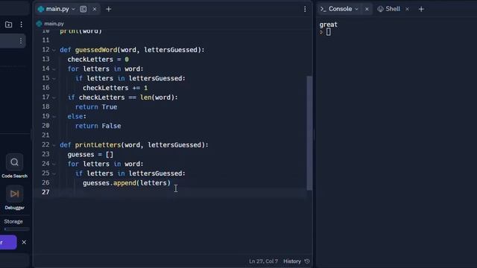Click the Storage usage bar
The height and width of the screenshot is (268, 477).
(16, 229)
